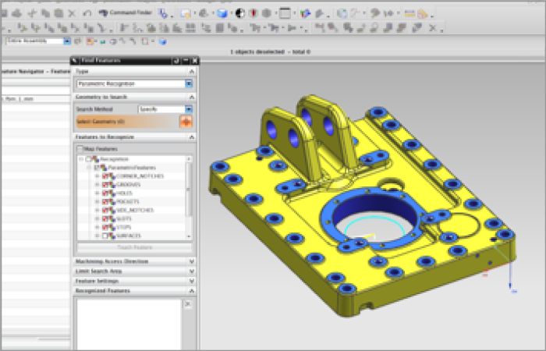
Task: Click the Find Features dialog title icon
Action: (x=75, y=61)
